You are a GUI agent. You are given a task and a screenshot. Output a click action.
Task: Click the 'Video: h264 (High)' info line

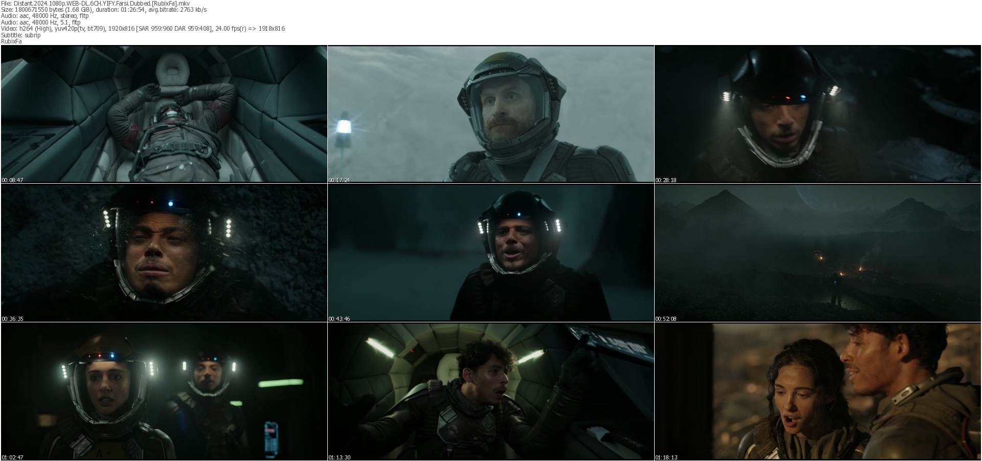143,29
